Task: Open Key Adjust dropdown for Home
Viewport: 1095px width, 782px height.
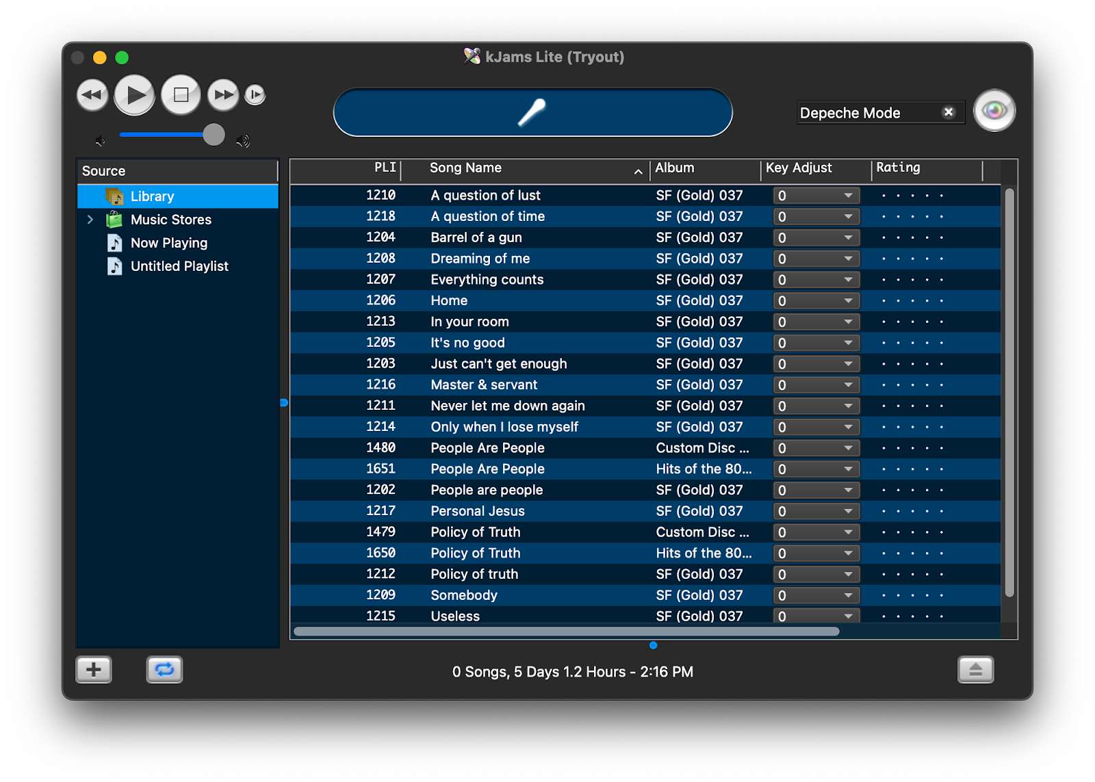Action: pyautogui.click(x=816, y=301)
